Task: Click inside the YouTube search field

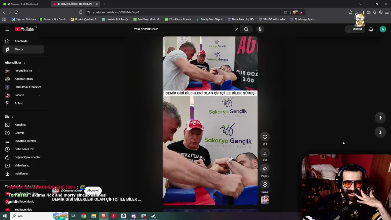Action: (x=183, y=29)
